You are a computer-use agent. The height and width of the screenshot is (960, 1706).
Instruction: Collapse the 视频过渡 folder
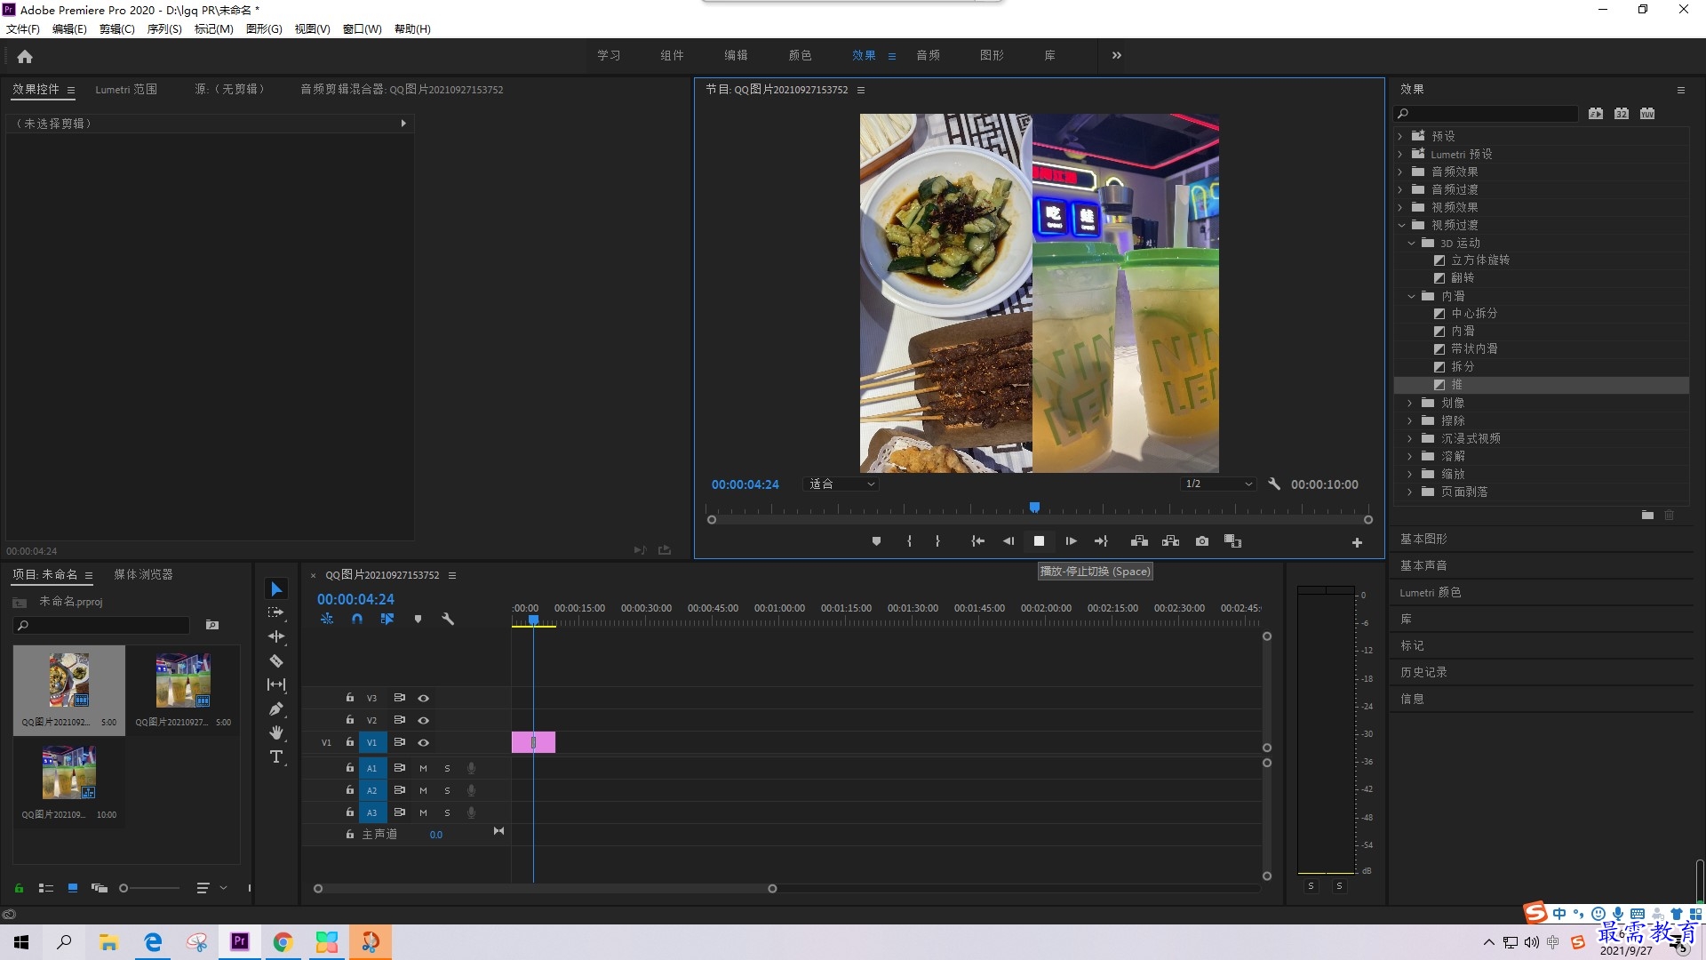1401,225
